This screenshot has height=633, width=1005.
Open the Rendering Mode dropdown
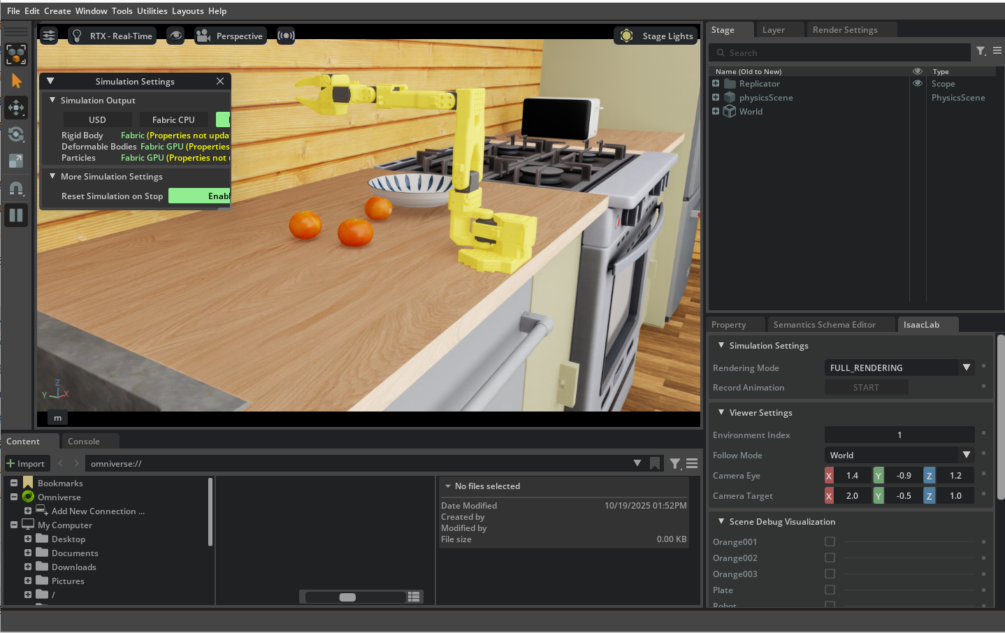(899, 368)
